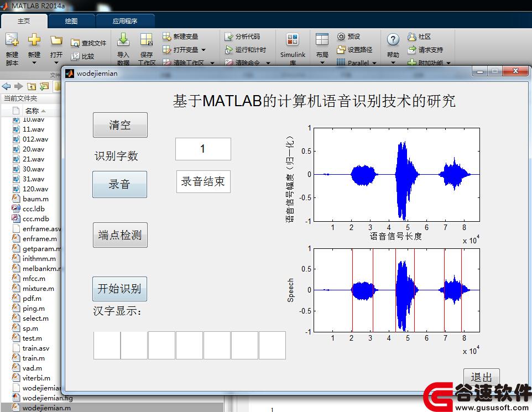This screenshot has width=532, height=412.
Task: Click Clear Commands (清除命令) in the ribbon
Action: (x=243, y=63)
